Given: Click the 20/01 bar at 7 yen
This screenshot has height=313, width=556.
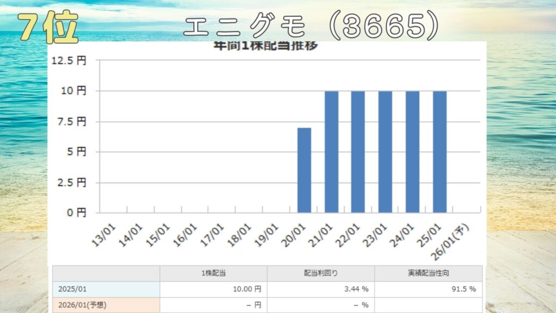Looking at the screenshot, I should click(x=304, y=170).
